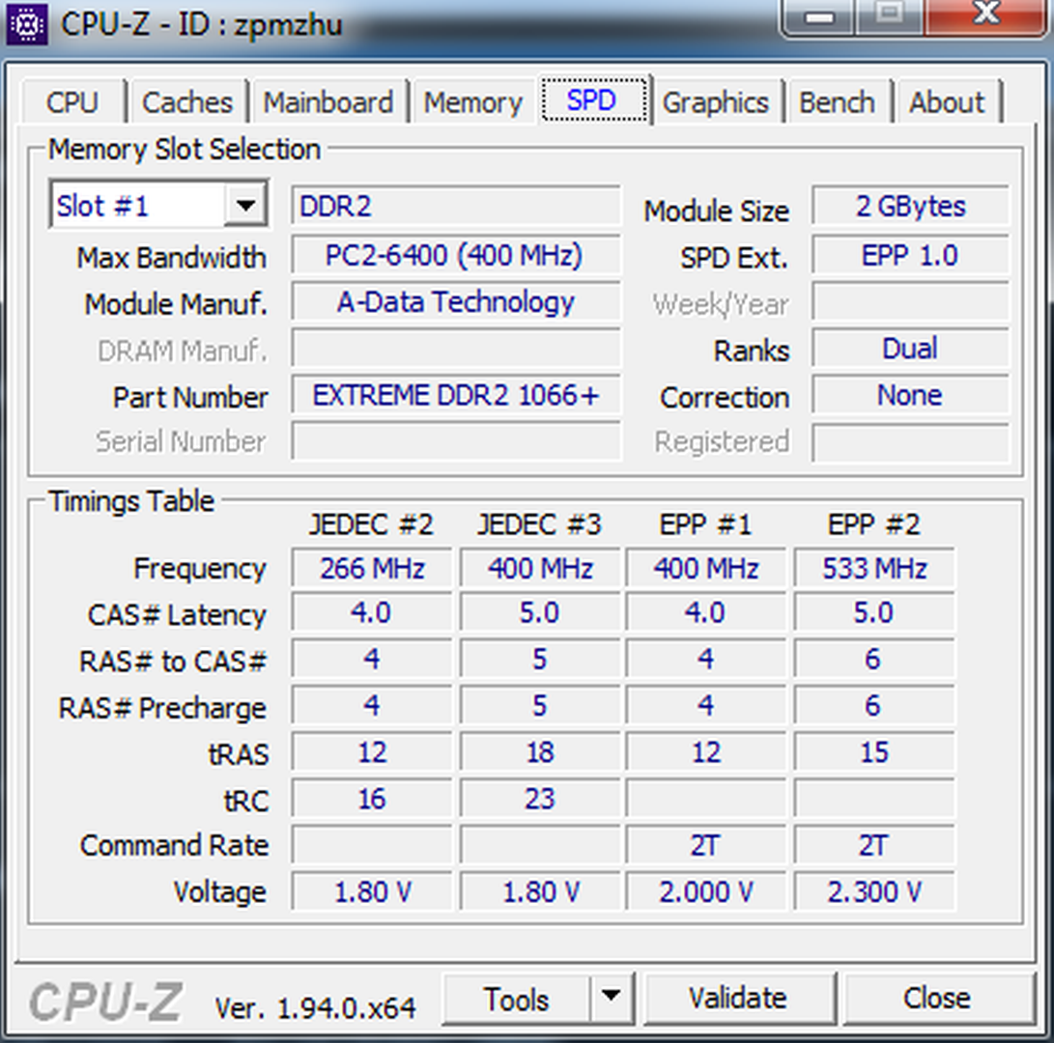This screenshot has height=1043, width=1054.
Task: Click the Validate button
Action: pos(738,999)
